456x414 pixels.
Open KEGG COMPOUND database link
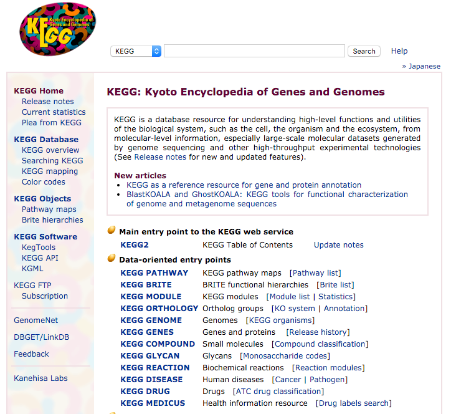pos(158,344)
